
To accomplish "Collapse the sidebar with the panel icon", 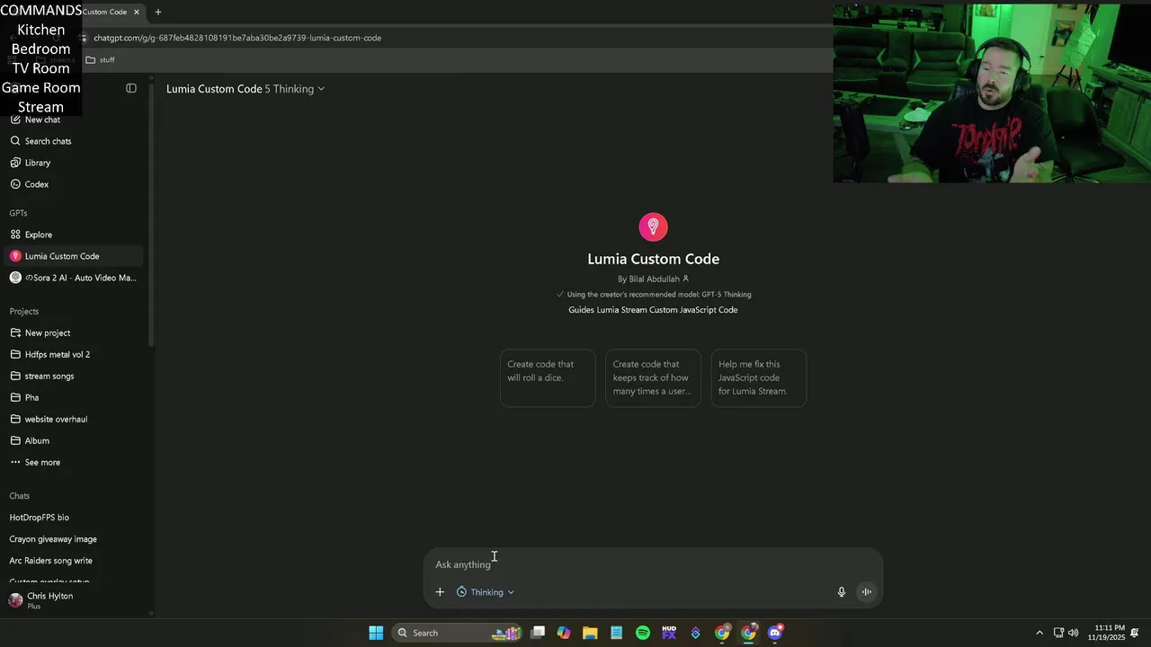I will [131, 88].
